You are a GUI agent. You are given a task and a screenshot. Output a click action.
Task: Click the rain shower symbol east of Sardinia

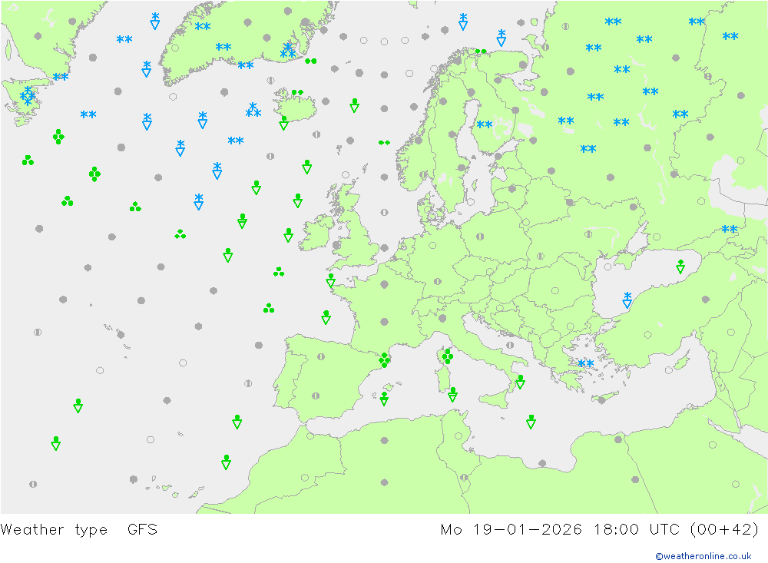click(x=452, y=395)
